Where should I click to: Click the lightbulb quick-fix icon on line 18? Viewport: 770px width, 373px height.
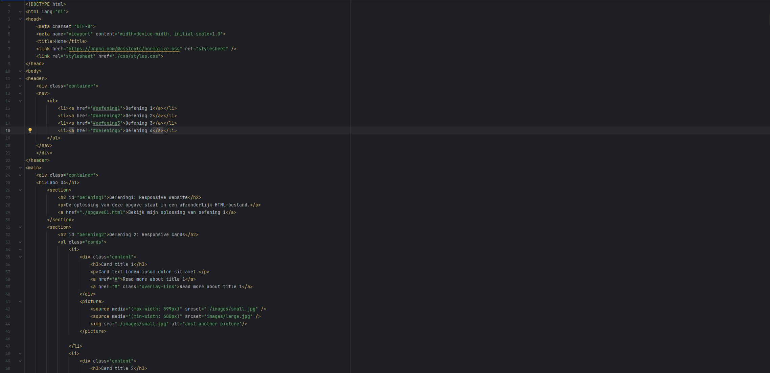tap(30, 130)
